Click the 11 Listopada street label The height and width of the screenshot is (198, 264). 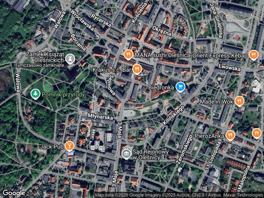[213, 156]
